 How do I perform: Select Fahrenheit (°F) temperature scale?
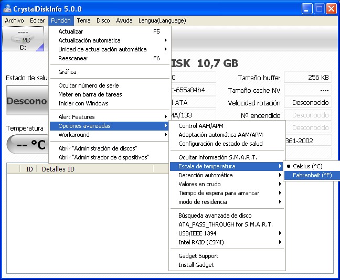tap(311, 175)
